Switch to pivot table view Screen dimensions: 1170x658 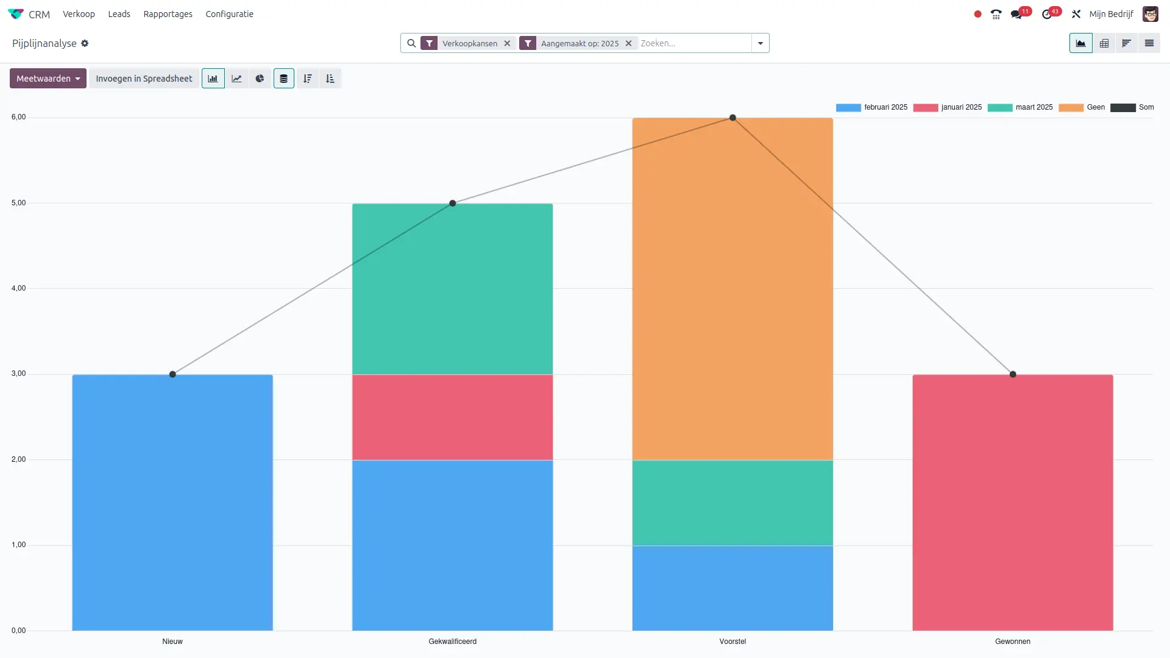pyautogui.click(x=1104, y=43)
